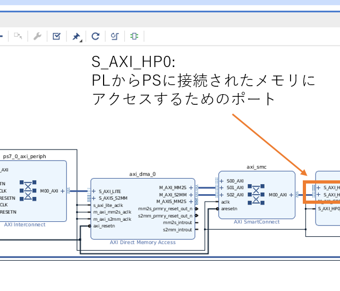Select the axi_smc block title

click(x=256, y=167)
